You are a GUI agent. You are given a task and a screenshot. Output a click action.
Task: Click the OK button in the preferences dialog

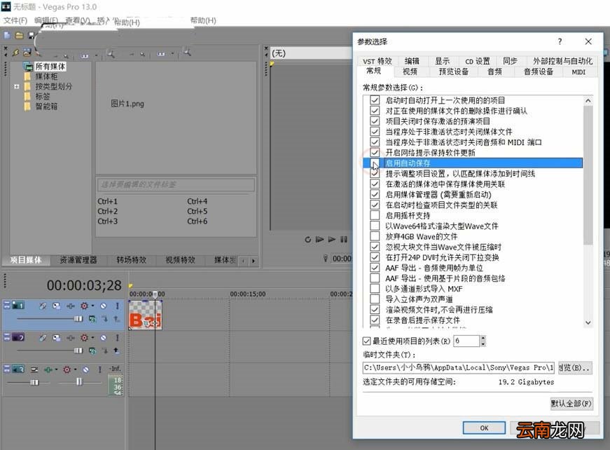484,428
